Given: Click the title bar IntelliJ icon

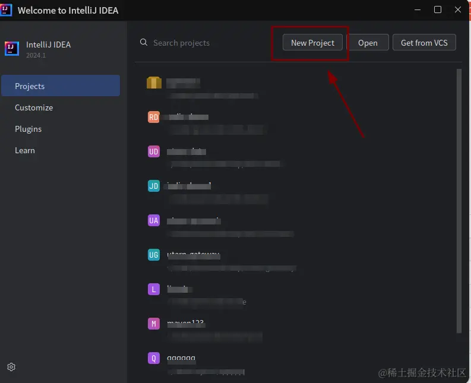Looking at the screenshot, I should 6,10.
